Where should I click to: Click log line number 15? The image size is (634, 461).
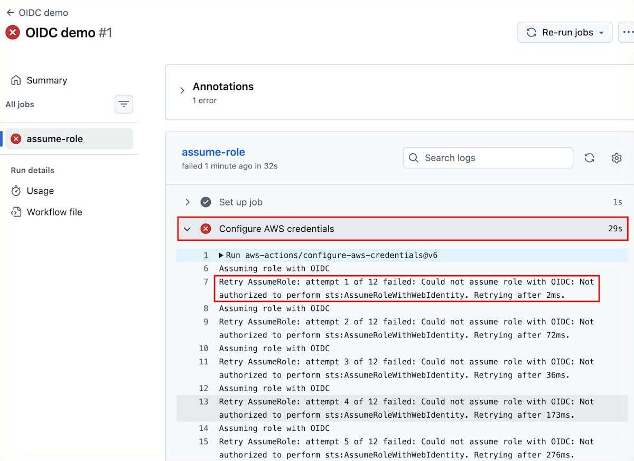pyautogui.click(x=203, y=441)
